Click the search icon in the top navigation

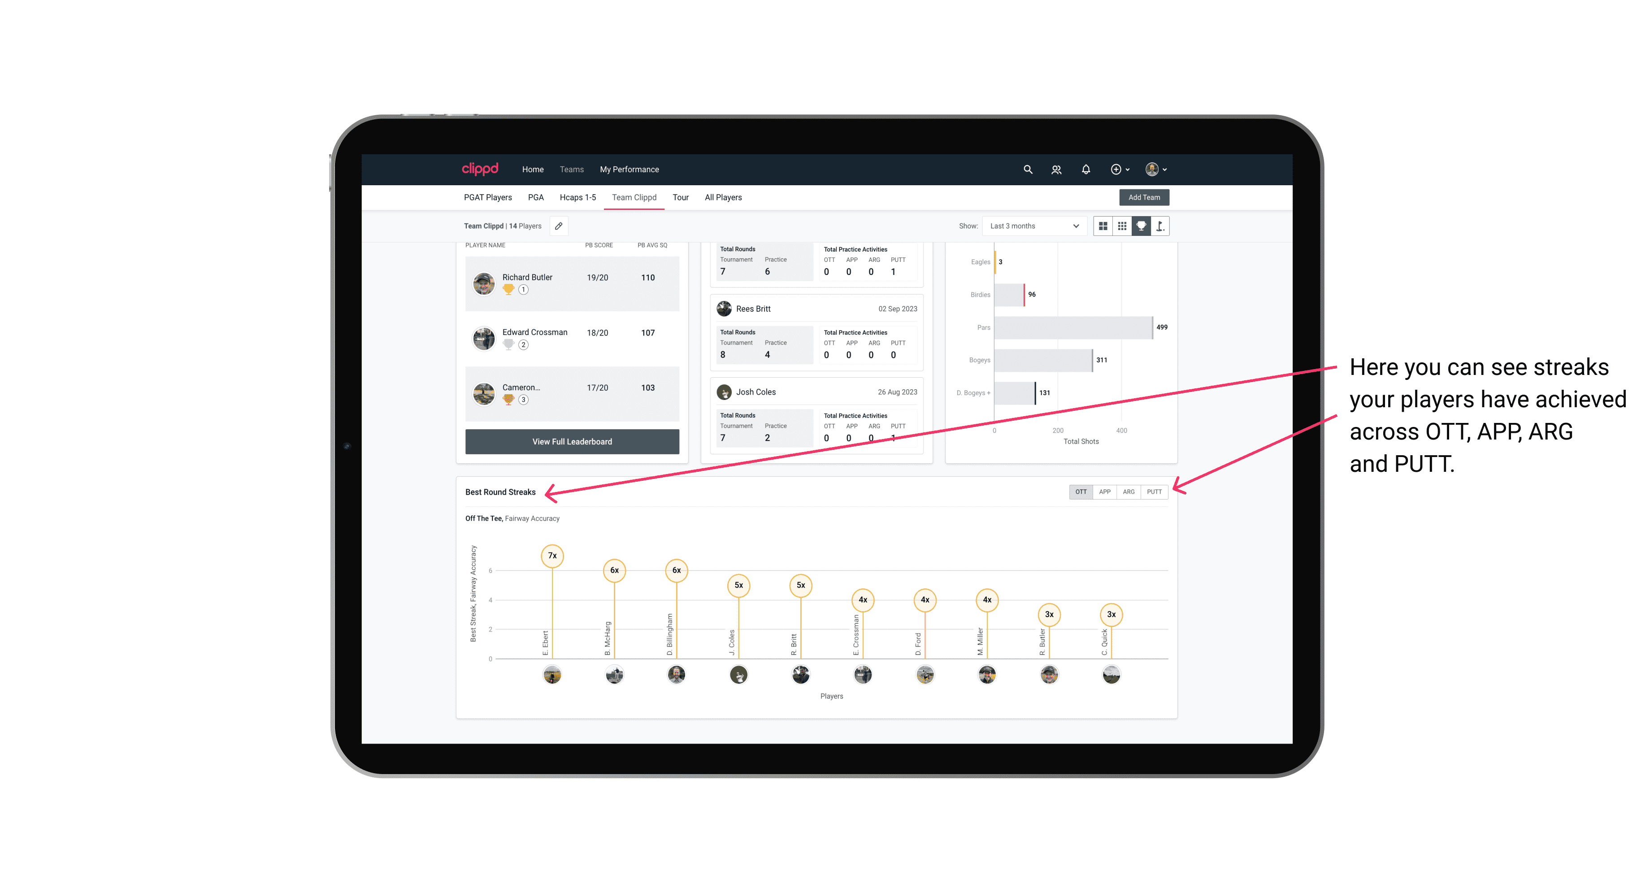pyautogui.click(x=1027, y=170)
